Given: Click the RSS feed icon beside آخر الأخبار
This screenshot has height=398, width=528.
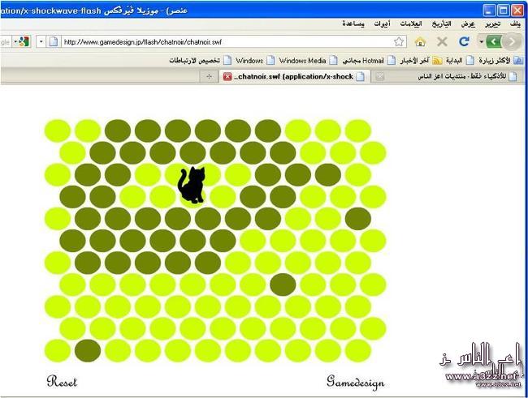Looking at the screenshot, I should pyautogui.click(x=437, y=61).
